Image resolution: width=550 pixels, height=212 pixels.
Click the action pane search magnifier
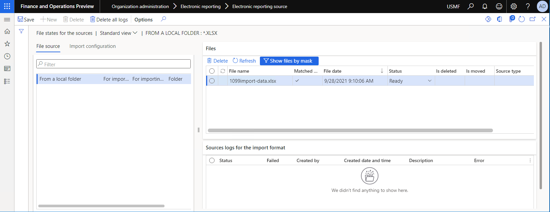[164, 19]
